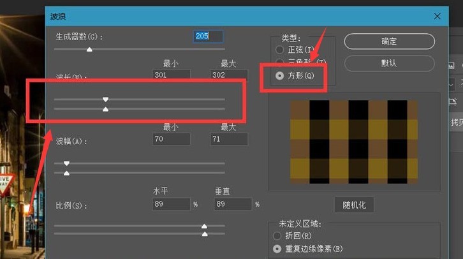463x259 pixels.
Task: Click the horizontal scale percent field
Action: (x=171, y=204)
